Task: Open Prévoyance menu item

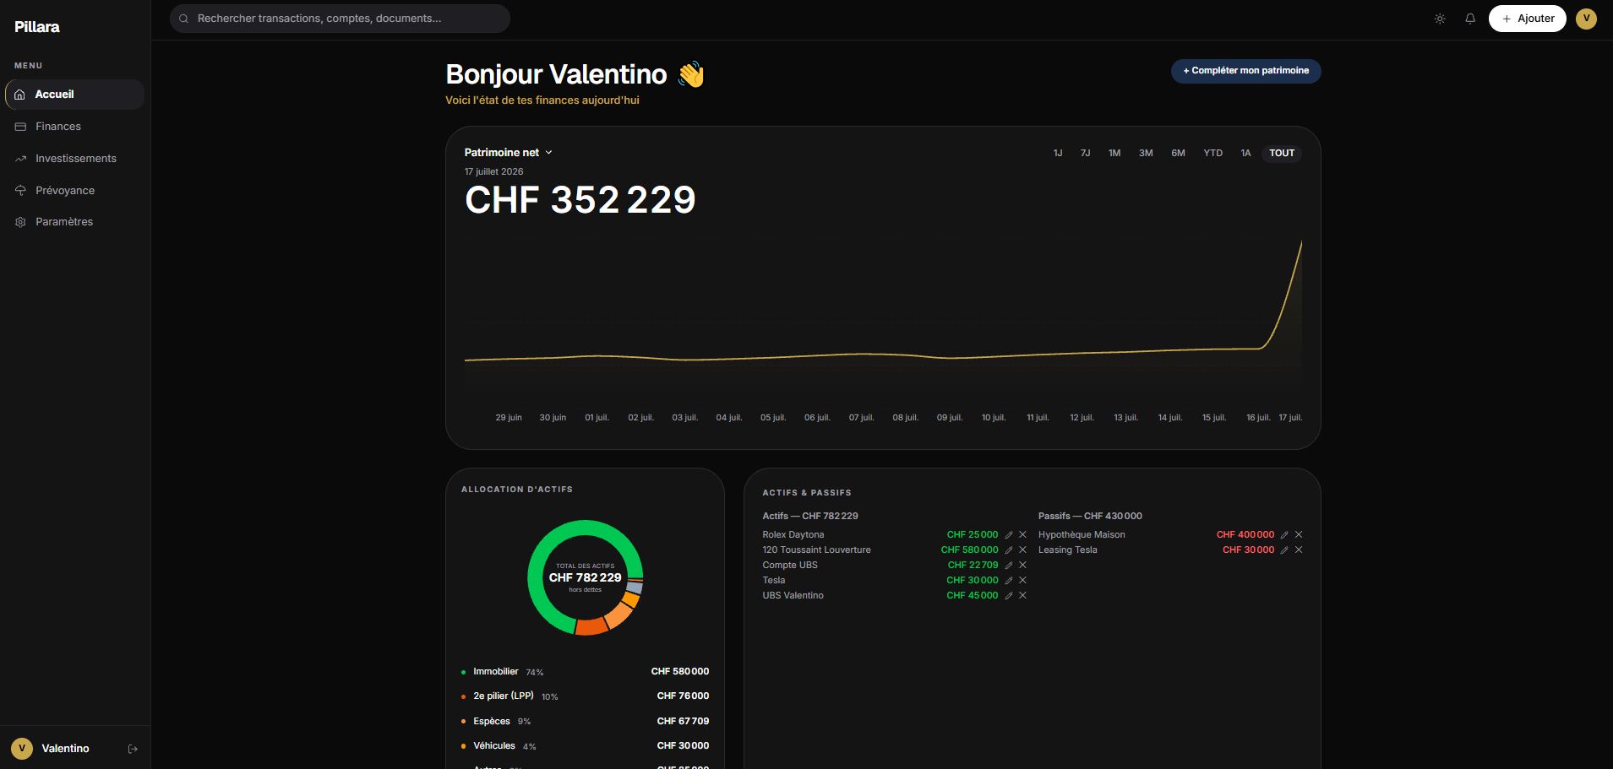Action: pyautogui.click(x=75, y=190)
